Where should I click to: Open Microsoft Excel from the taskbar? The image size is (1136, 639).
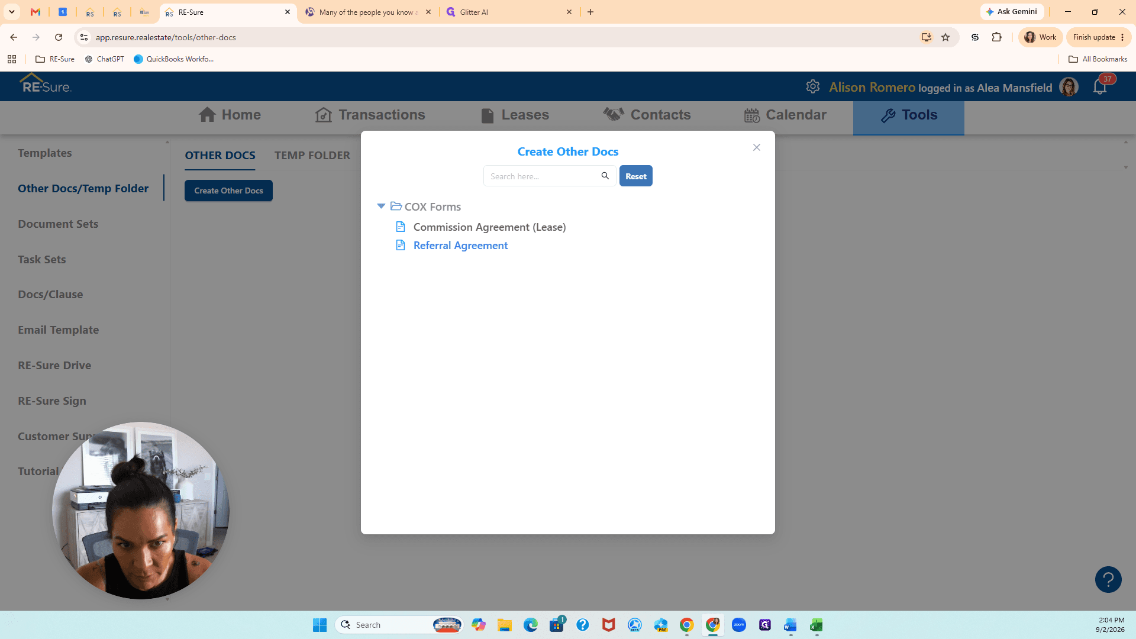[816, 625]
